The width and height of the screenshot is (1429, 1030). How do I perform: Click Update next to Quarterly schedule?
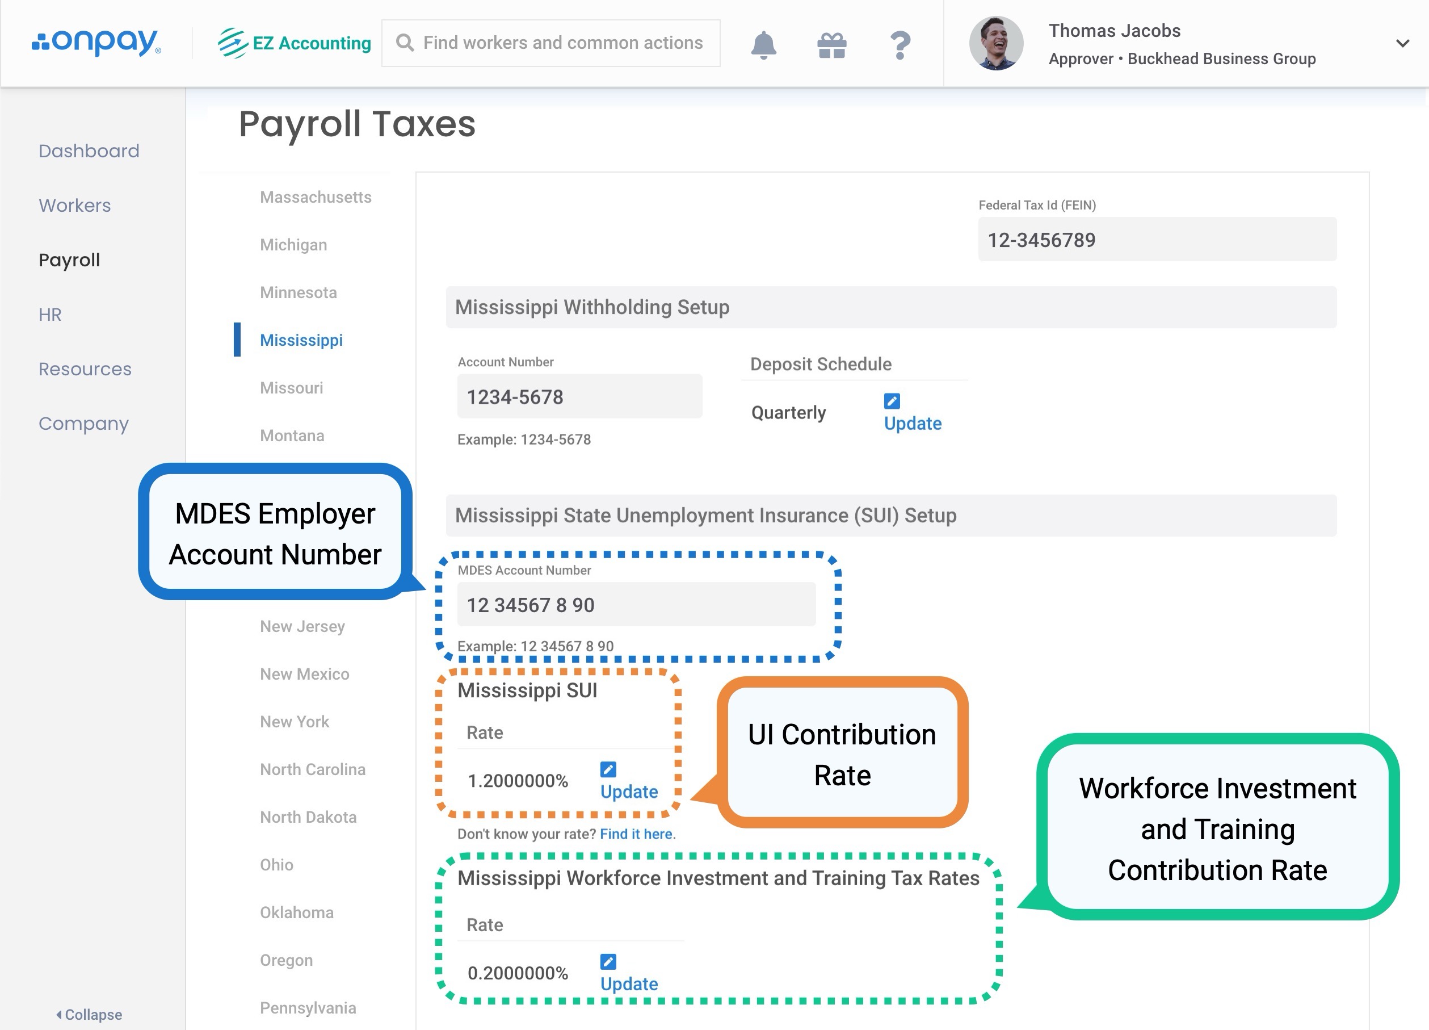[x=913, y=423]
